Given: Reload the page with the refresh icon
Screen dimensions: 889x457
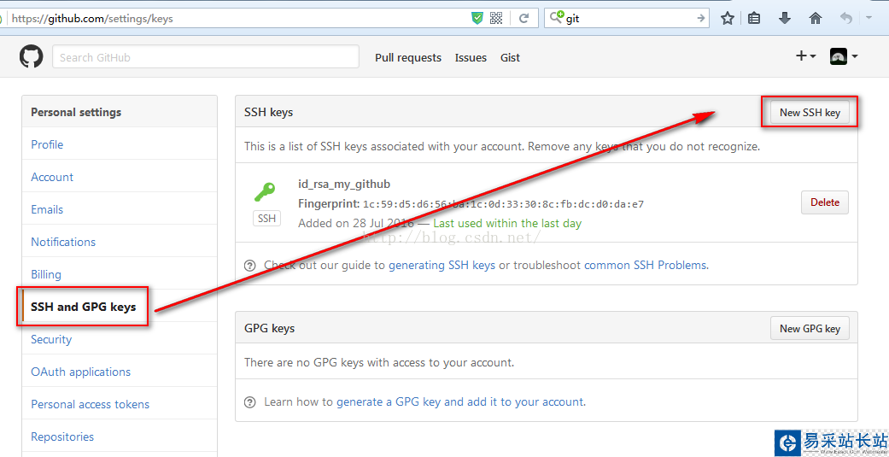Looking at the screenshot, I should coord(523,18).
